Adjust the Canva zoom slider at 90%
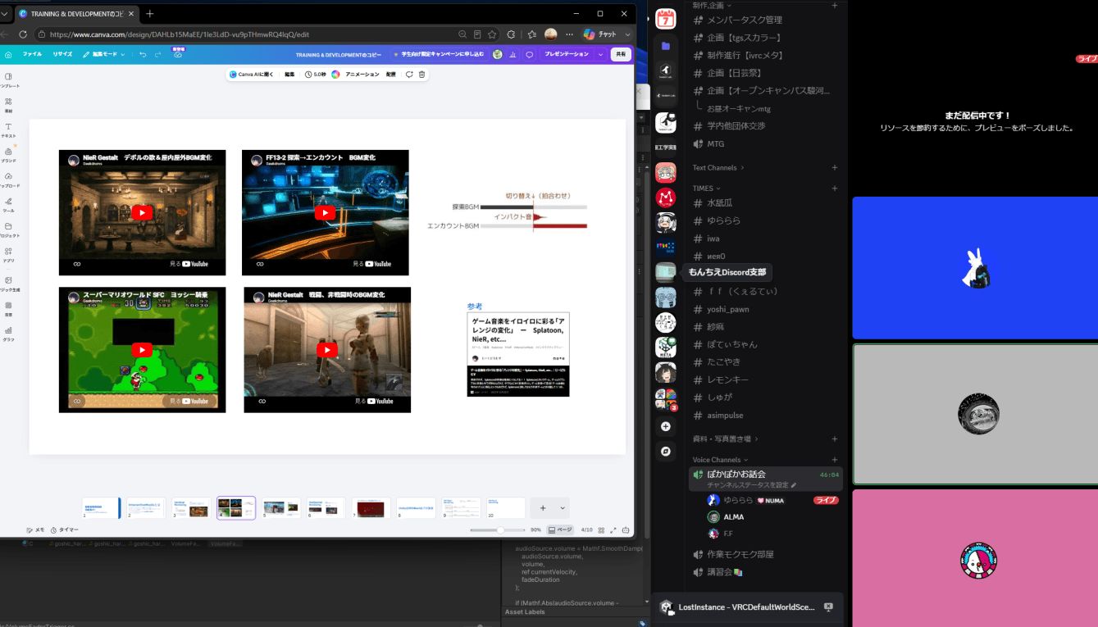The height and width of the screenshot is (627, 1098). [499, 530]
